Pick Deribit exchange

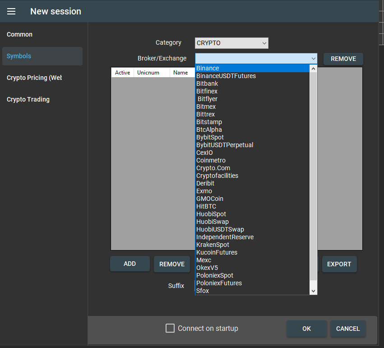[x=253, y=183]
